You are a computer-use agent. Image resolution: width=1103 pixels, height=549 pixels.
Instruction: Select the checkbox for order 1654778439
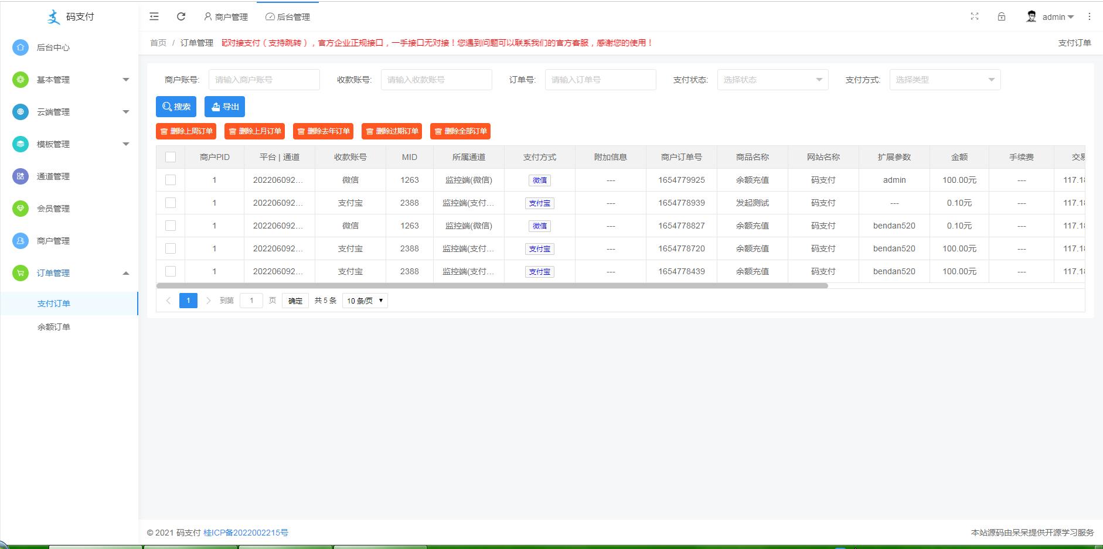click(171, 271)
